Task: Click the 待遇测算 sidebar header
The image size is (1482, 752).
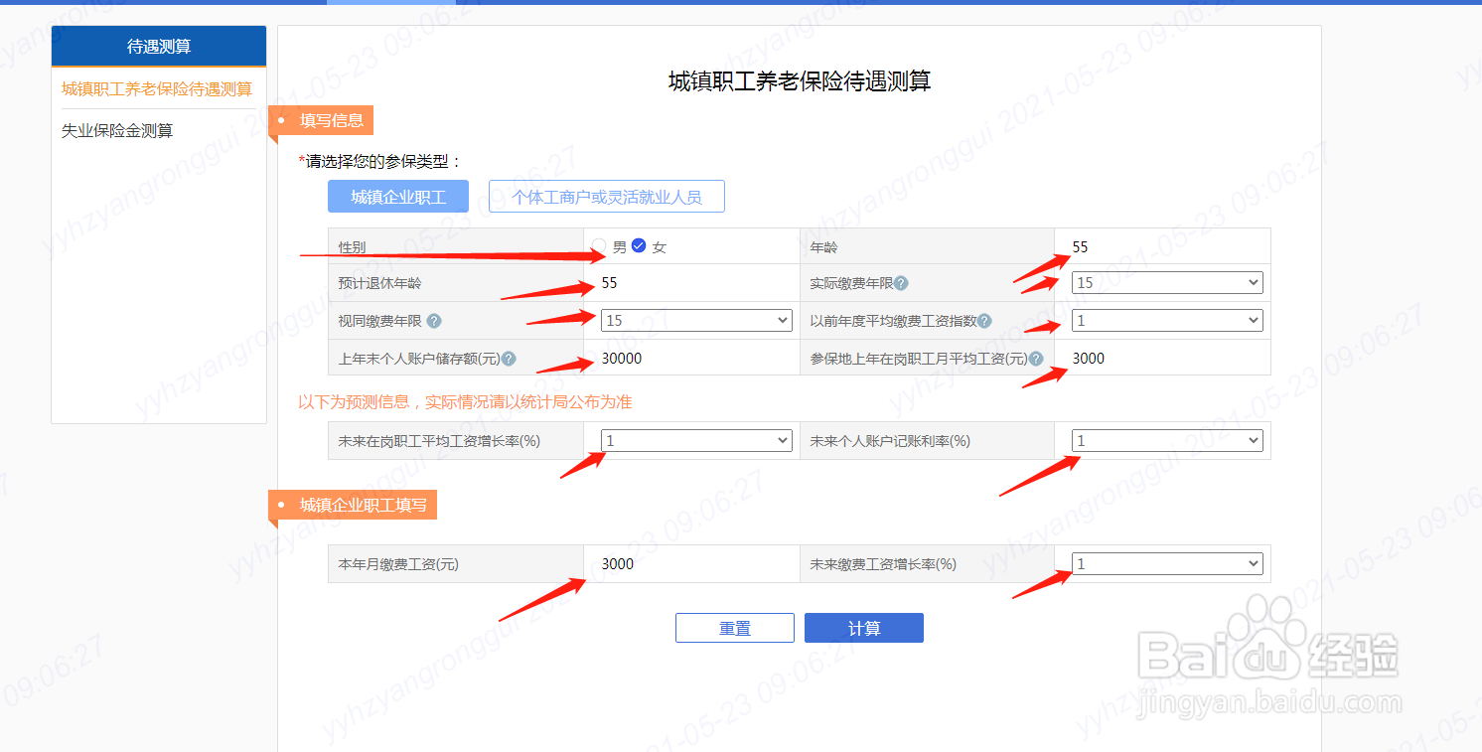Action: click(159, 46)
